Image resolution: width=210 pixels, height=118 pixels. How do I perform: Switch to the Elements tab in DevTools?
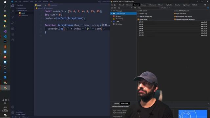[129, 5]
